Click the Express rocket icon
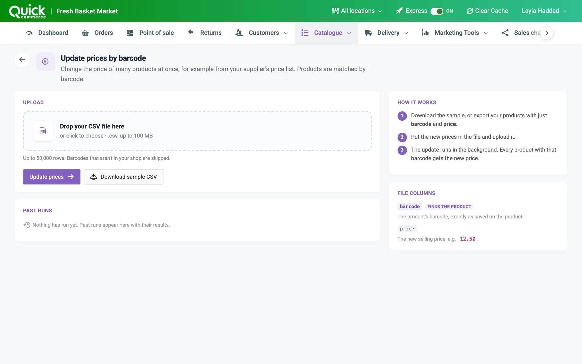Image resolution: width=582 pixels, height=364 pixels. tap(399, 11)
